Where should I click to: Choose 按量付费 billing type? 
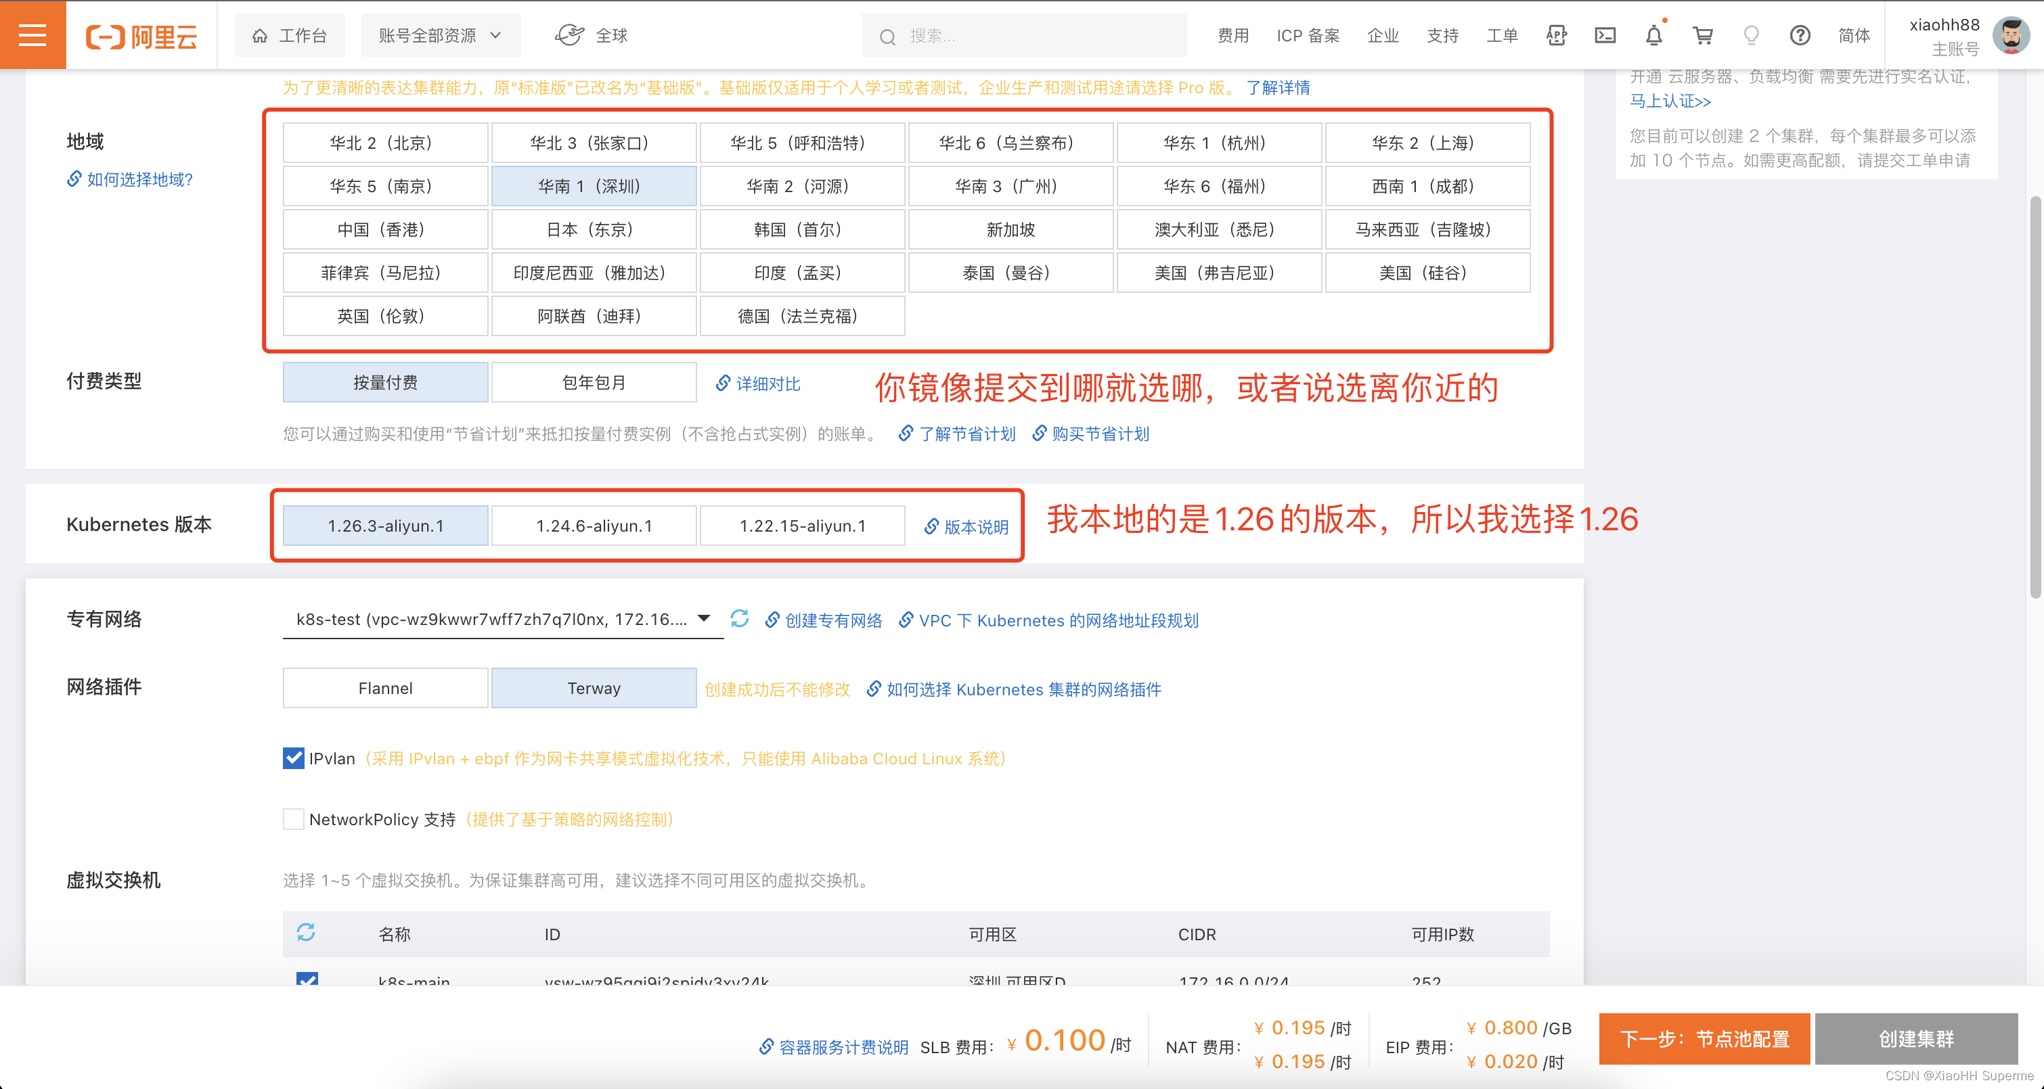pos(385,382)
